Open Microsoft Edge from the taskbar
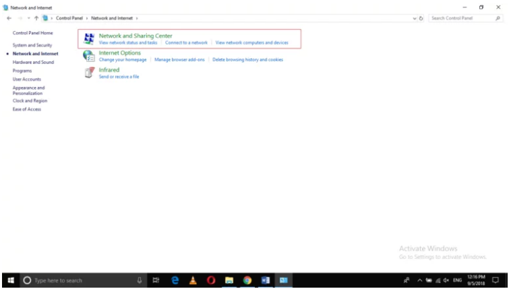Viewport: 509px width, 289px height. click(175, 280)
